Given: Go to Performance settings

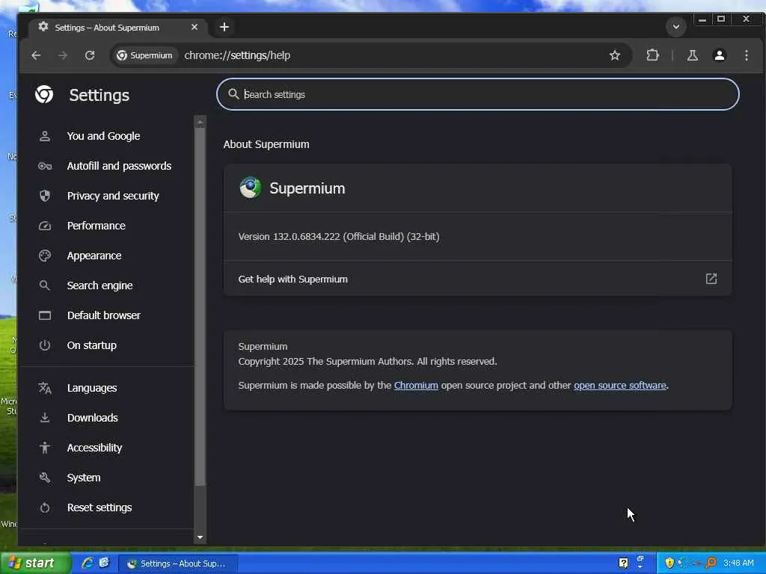Looking at the screenshot, I should point(96,226).
